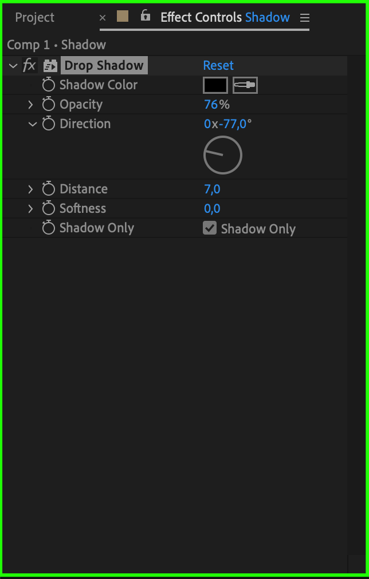Toggle the fx effect switch for Drop Shadow

[x=30, y=66]
